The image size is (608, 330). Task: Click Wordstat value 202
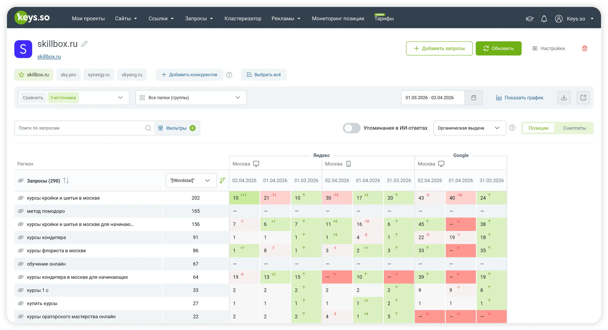196,198
